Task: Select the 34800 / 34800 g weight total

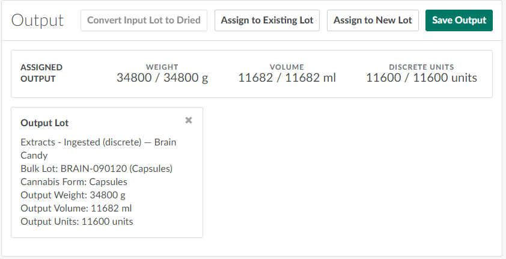Action: point(162,78)
